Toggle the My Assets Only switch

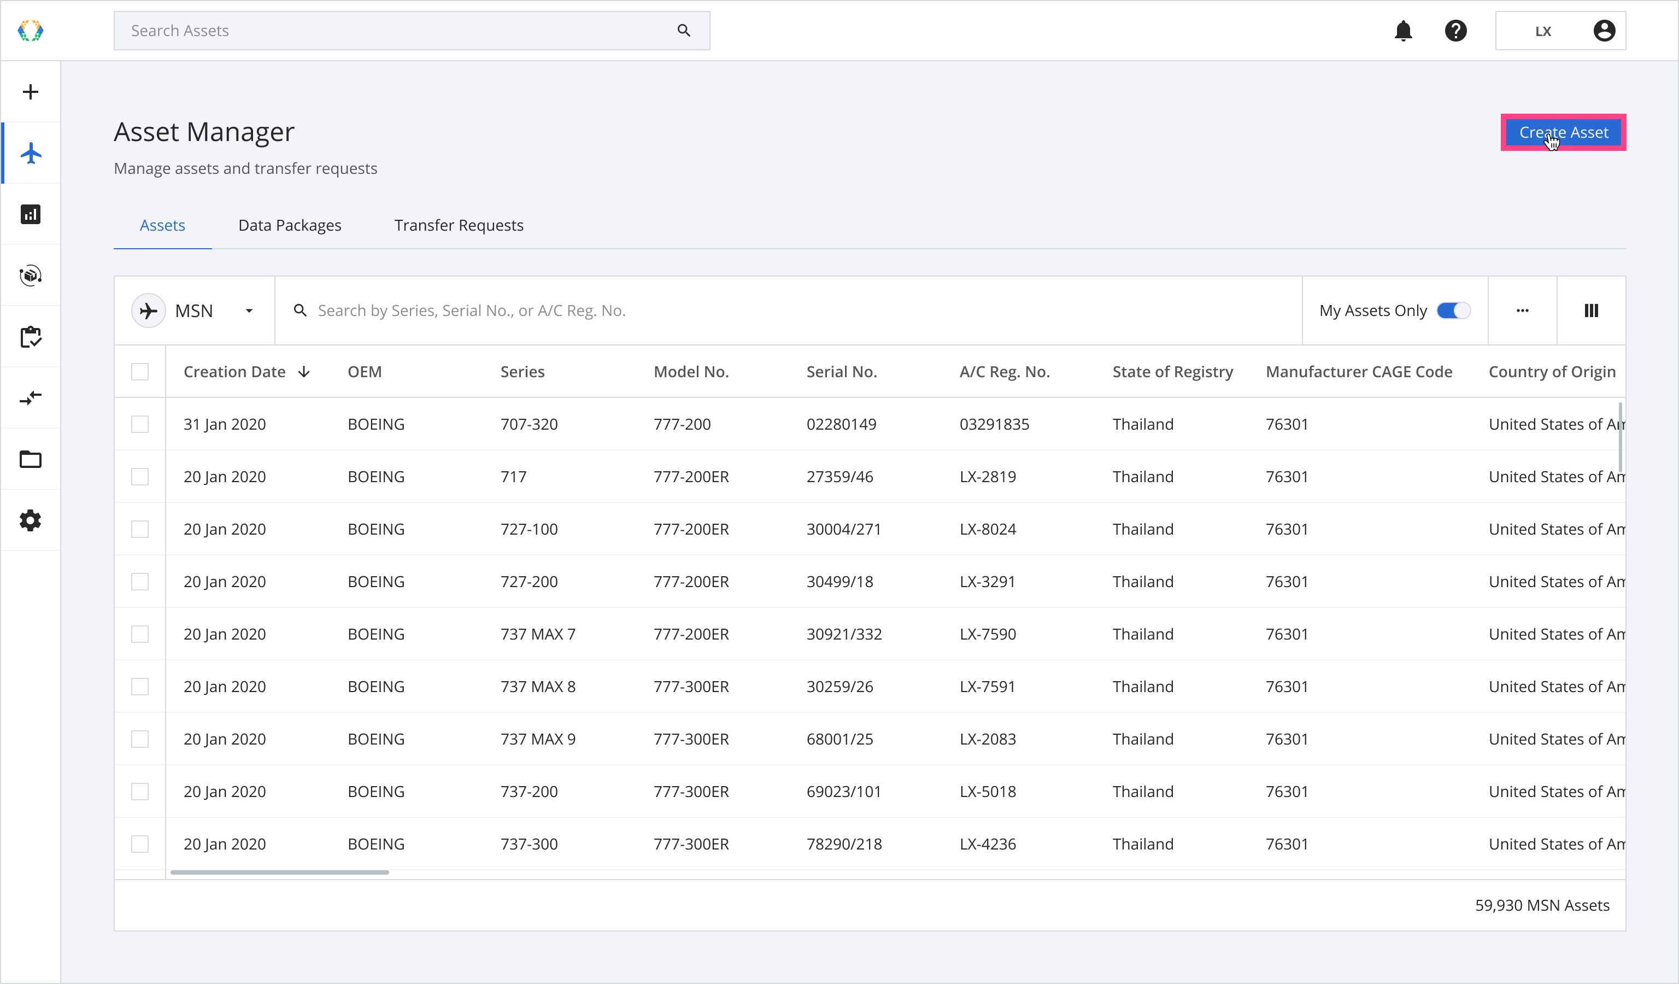tap(1453, 311)
